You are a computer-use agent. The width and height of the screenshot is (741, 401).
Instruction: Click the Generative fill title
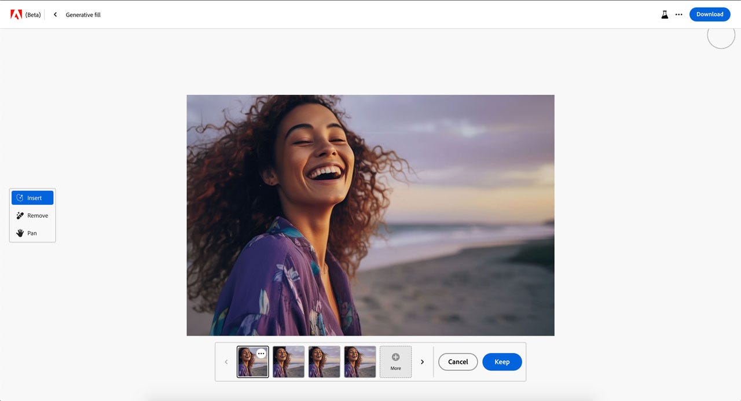[x=83, y=14]
